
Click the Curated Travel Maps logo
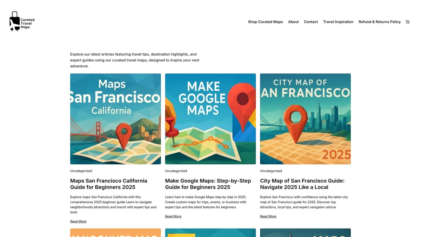(x=22, y=22)
